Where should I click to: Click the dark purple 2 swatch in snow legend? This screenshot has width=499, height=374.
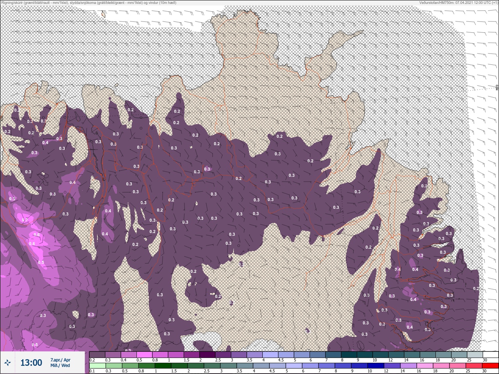[x=207, y=354]
